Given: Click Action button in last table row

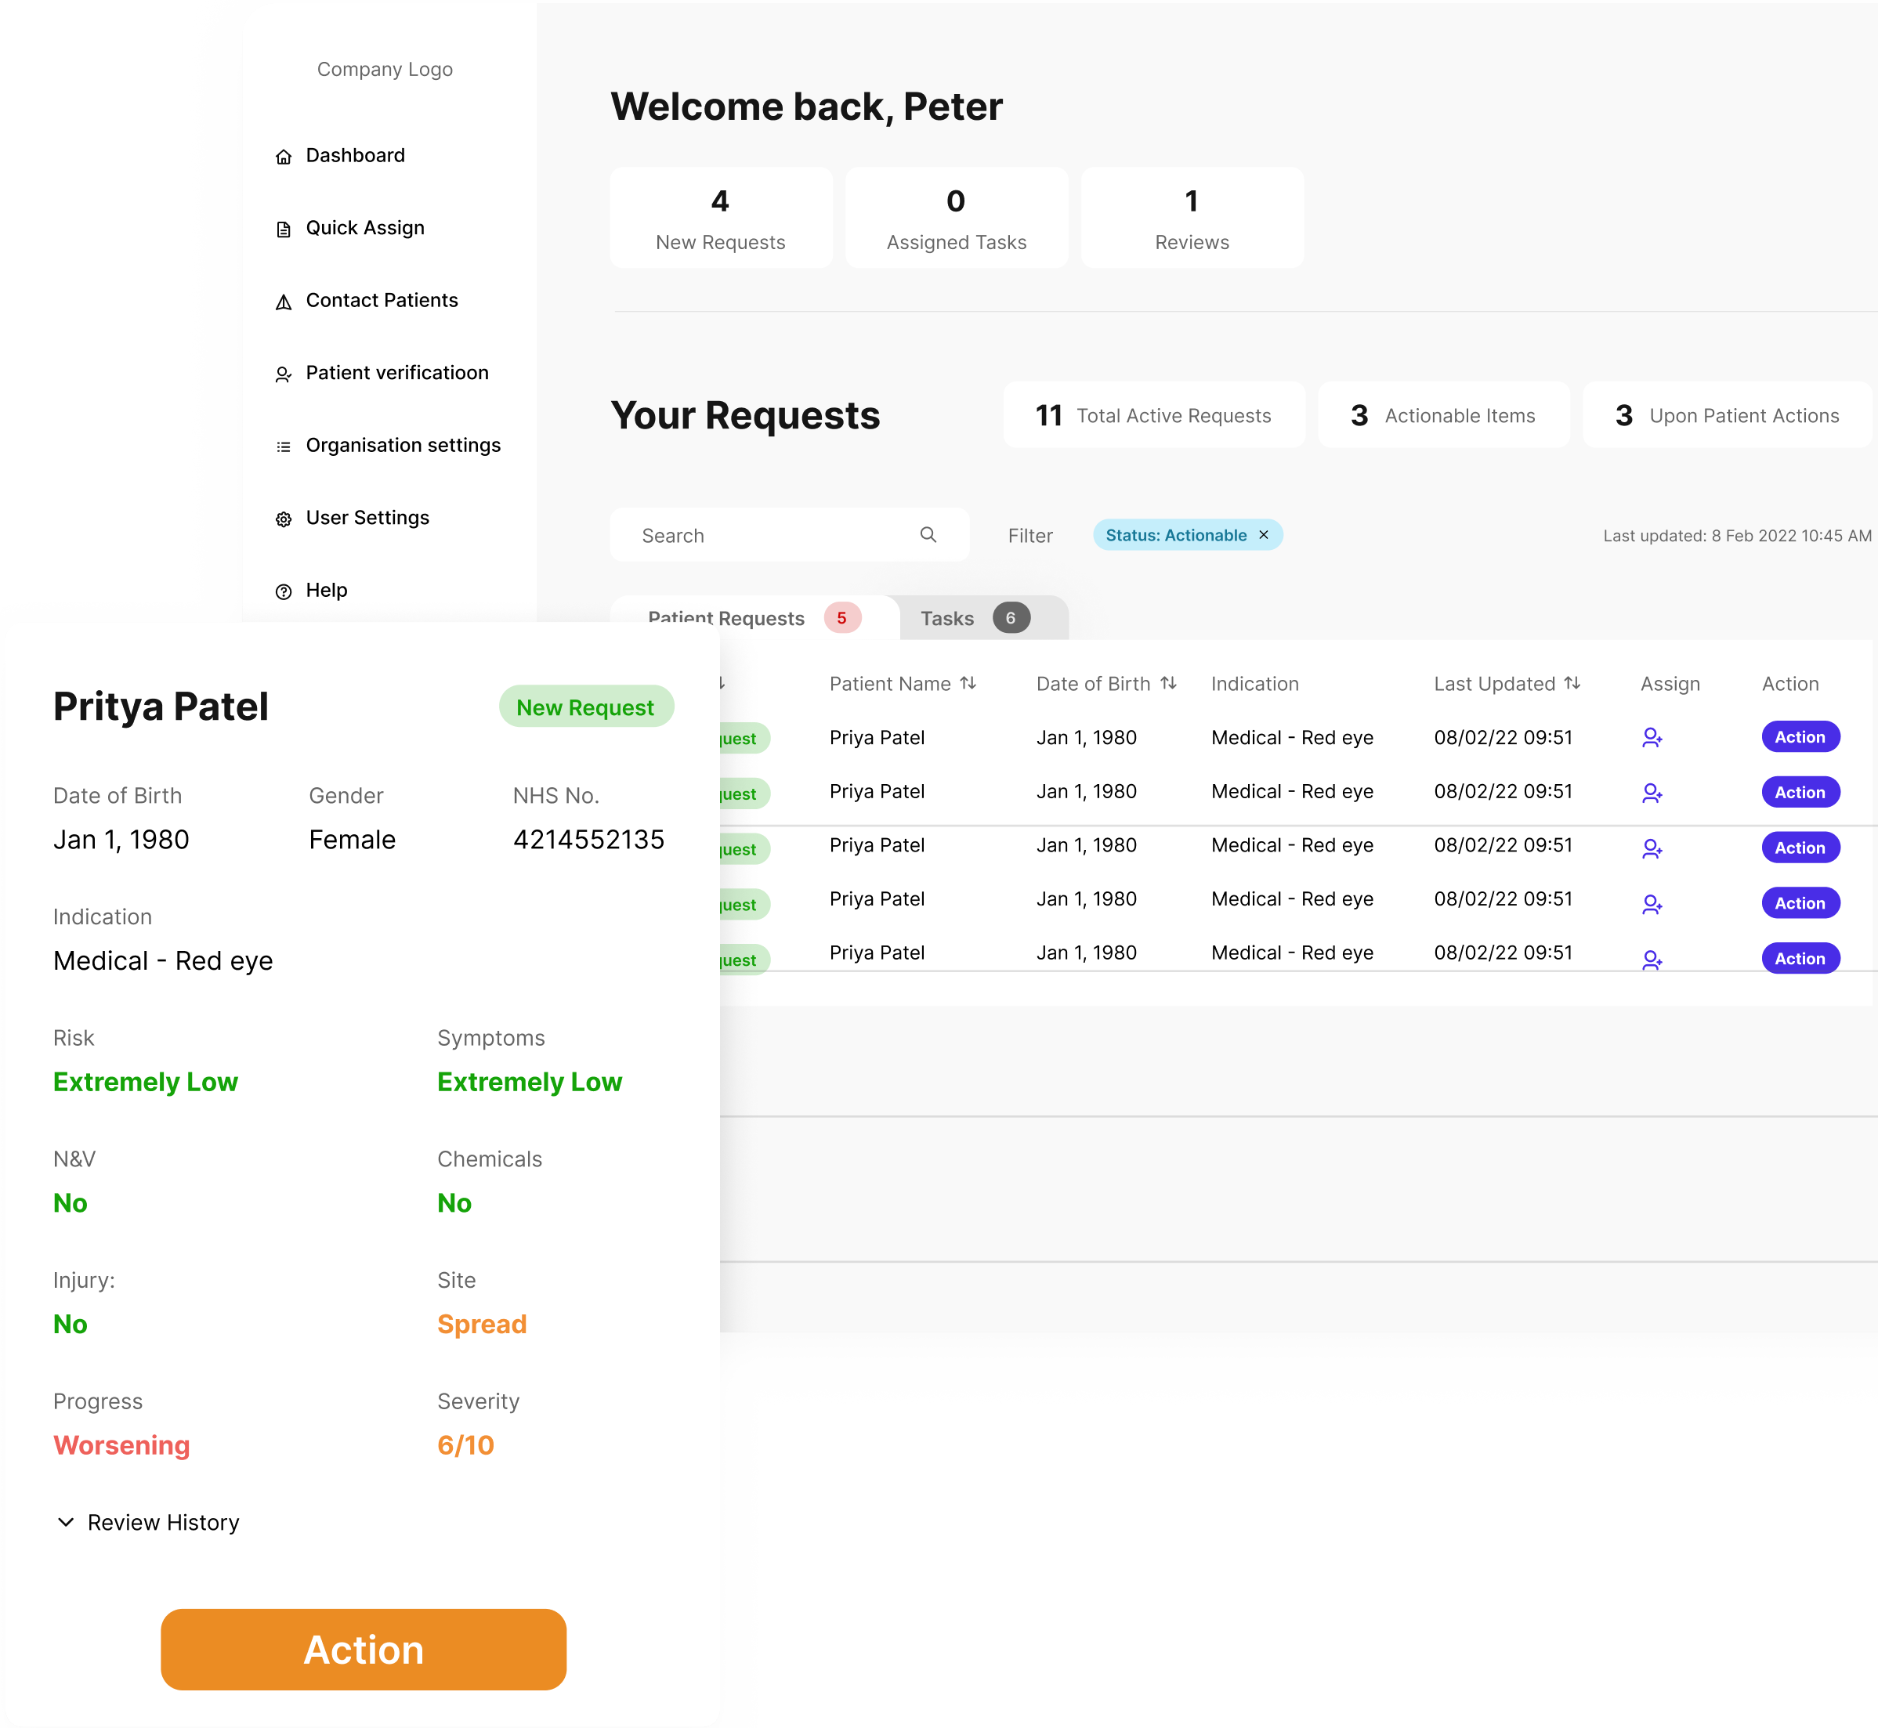Looking at the screenshot, I should (x=1800, y=959).
